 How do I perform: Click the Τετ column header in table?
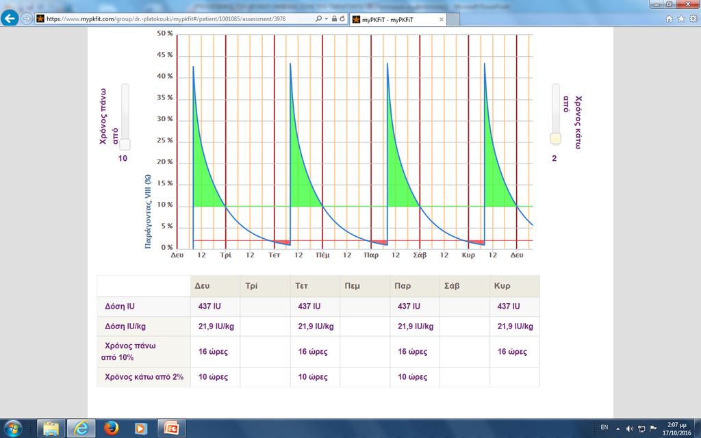coord(315,286)
